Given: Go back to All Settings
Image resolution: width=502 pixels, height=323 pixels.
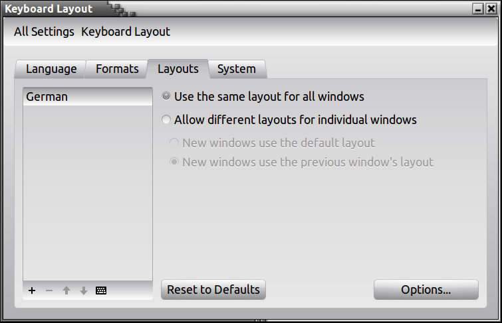Looking at the screenshot, I should point(44,32).
